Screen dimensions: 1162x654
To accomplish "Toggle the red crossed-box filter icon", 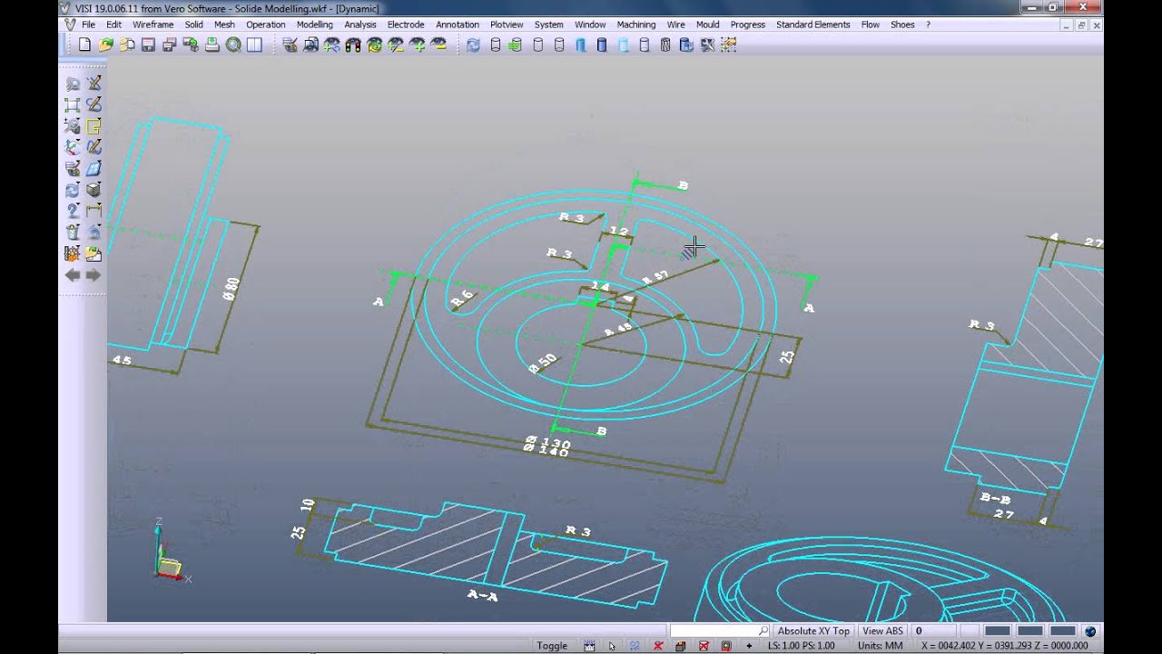I will 704,646.
